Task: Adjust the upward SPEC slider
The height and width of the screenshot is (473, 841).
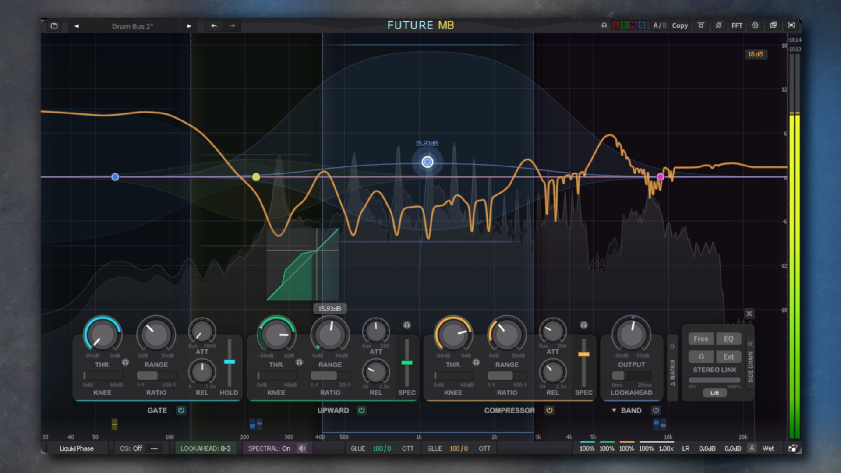Action: [x=407, y=363]
